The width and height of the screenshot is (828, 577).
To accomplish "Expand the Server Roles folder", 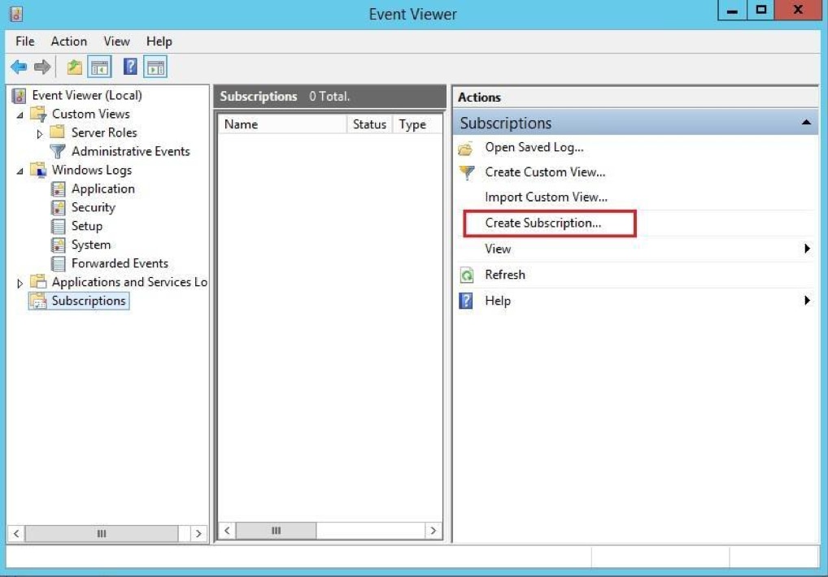I will point(40,133).
